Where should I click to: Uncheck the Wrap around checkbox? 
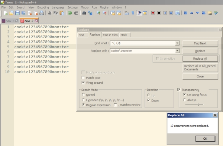pyautogui.click(x=83, y=83)
